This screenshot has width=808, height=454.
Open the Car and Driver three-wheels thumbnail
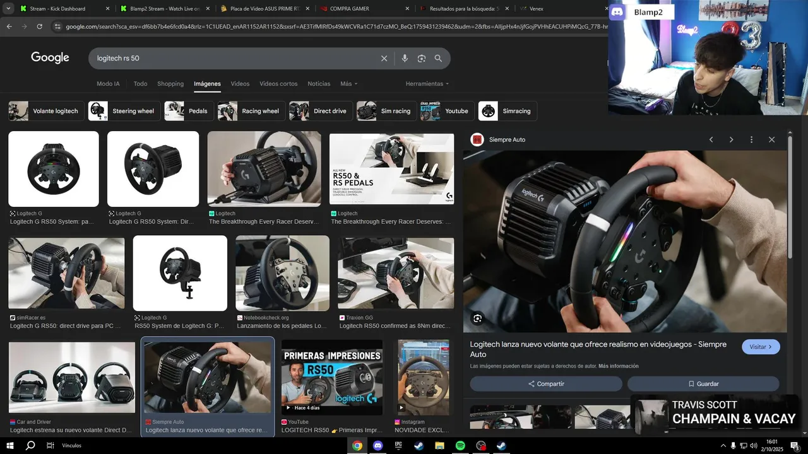pos(72,378)
